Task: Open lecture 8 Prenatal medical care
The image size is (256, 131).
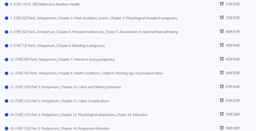Action: (x=94, y=32)
